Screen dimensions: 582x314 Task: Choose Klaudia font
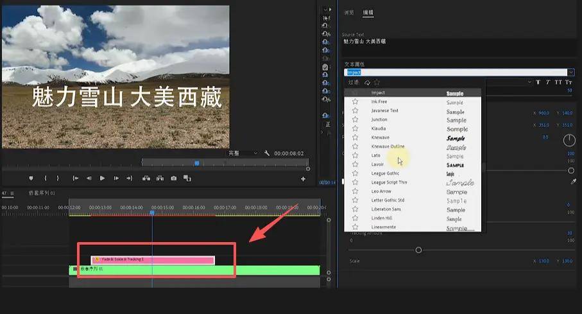pyautogui.click(x=413, y=128)
